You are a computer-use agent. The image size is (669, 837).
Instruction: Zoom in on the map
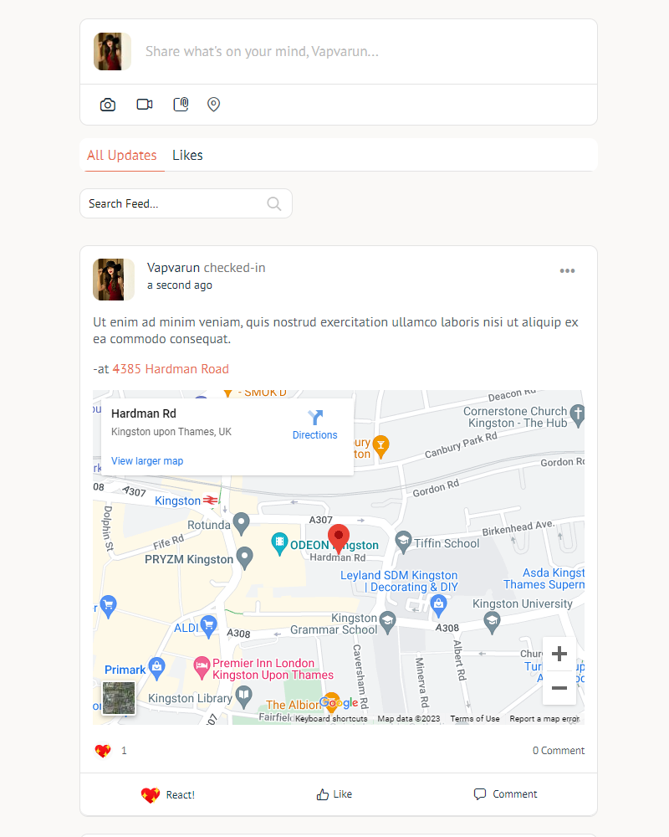click(559, 654)
